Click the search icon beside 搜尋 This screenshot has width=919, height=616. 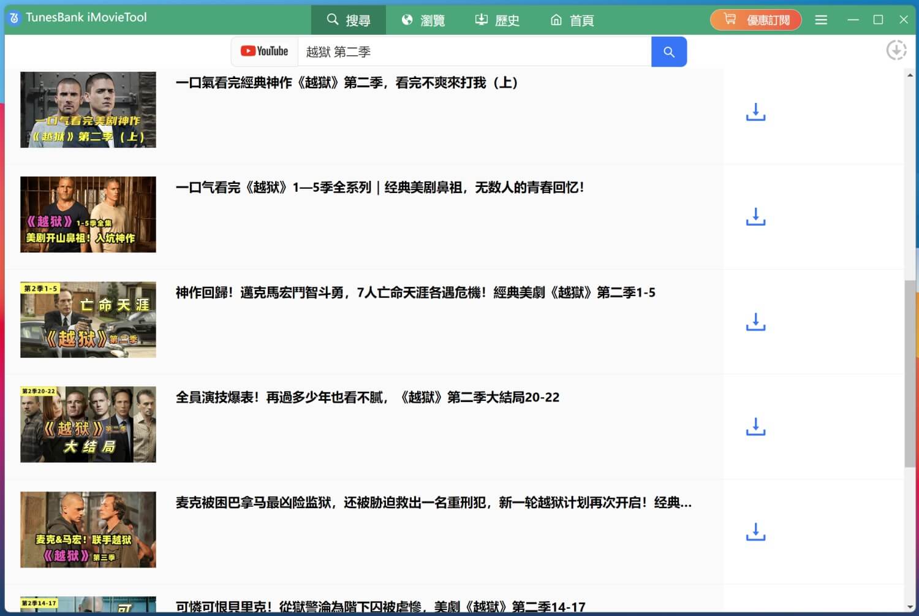333,19
